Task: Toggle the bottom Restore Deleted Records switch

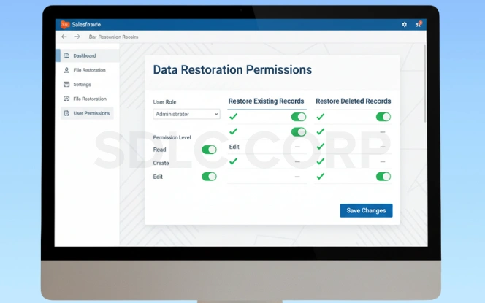Action: [x=383, y=177]
